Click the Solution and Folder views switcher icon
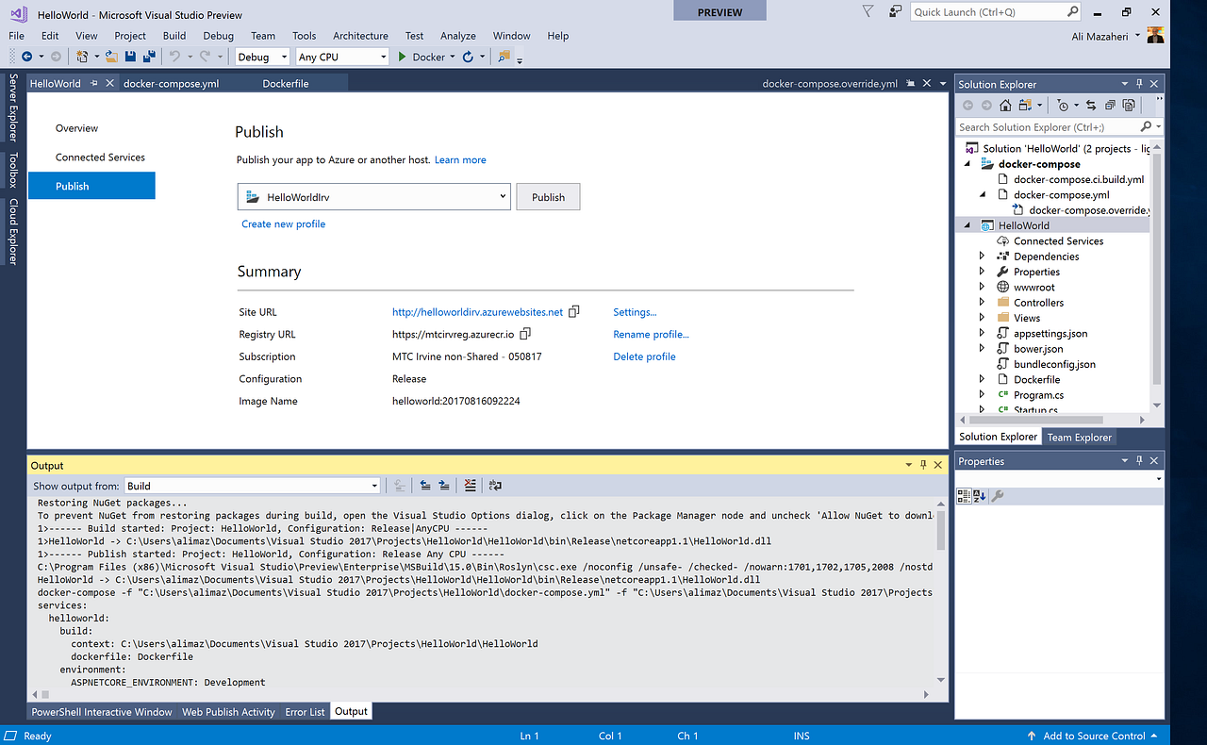Image resolution: width=1207 pixels, height=745 pixels. pyautogui.click(x=1024, y=106)
